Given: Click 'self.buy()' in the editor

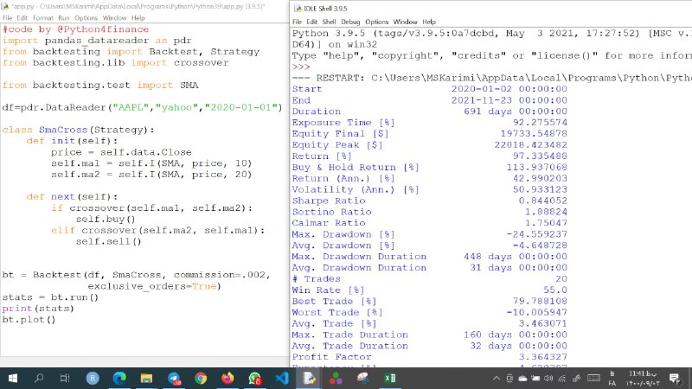Looking at the screenshot, I should (x=106, y=219).
